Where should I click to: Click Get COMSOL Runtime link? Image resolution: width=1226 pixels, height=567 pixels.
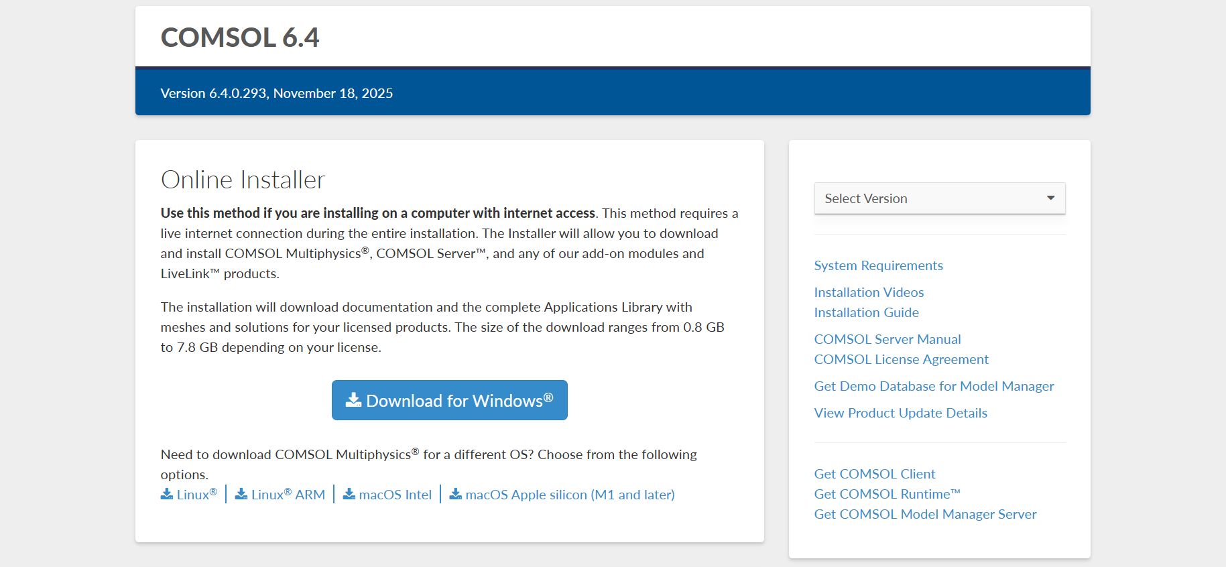(x=887, y=494)
